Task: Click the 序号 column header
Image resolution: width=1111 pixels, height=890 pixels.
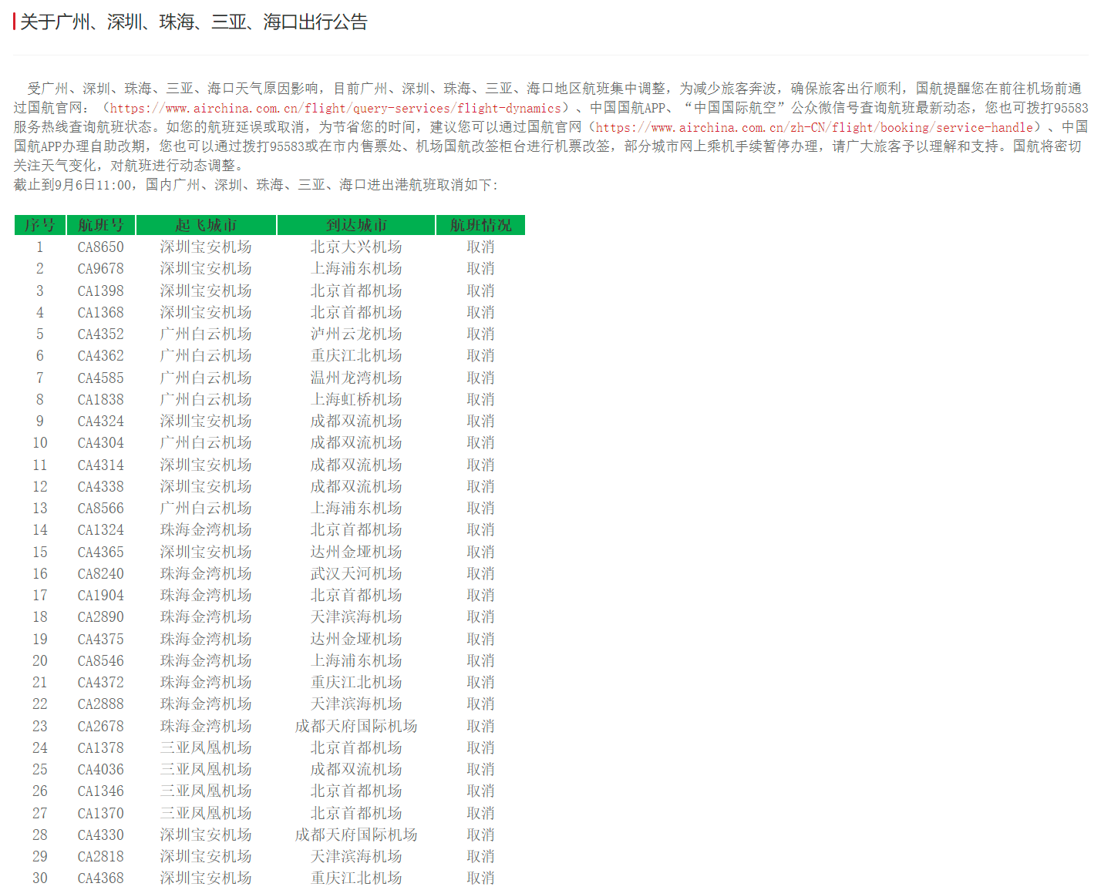Action: (40, 225)
